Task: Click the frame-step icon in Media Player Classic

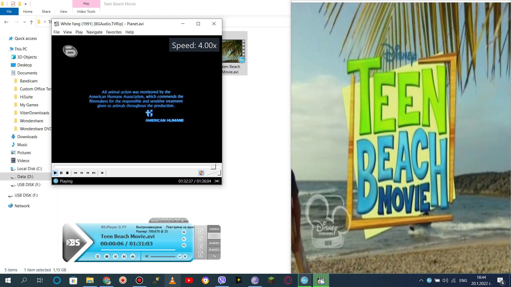Action: [x=102, y=173]
